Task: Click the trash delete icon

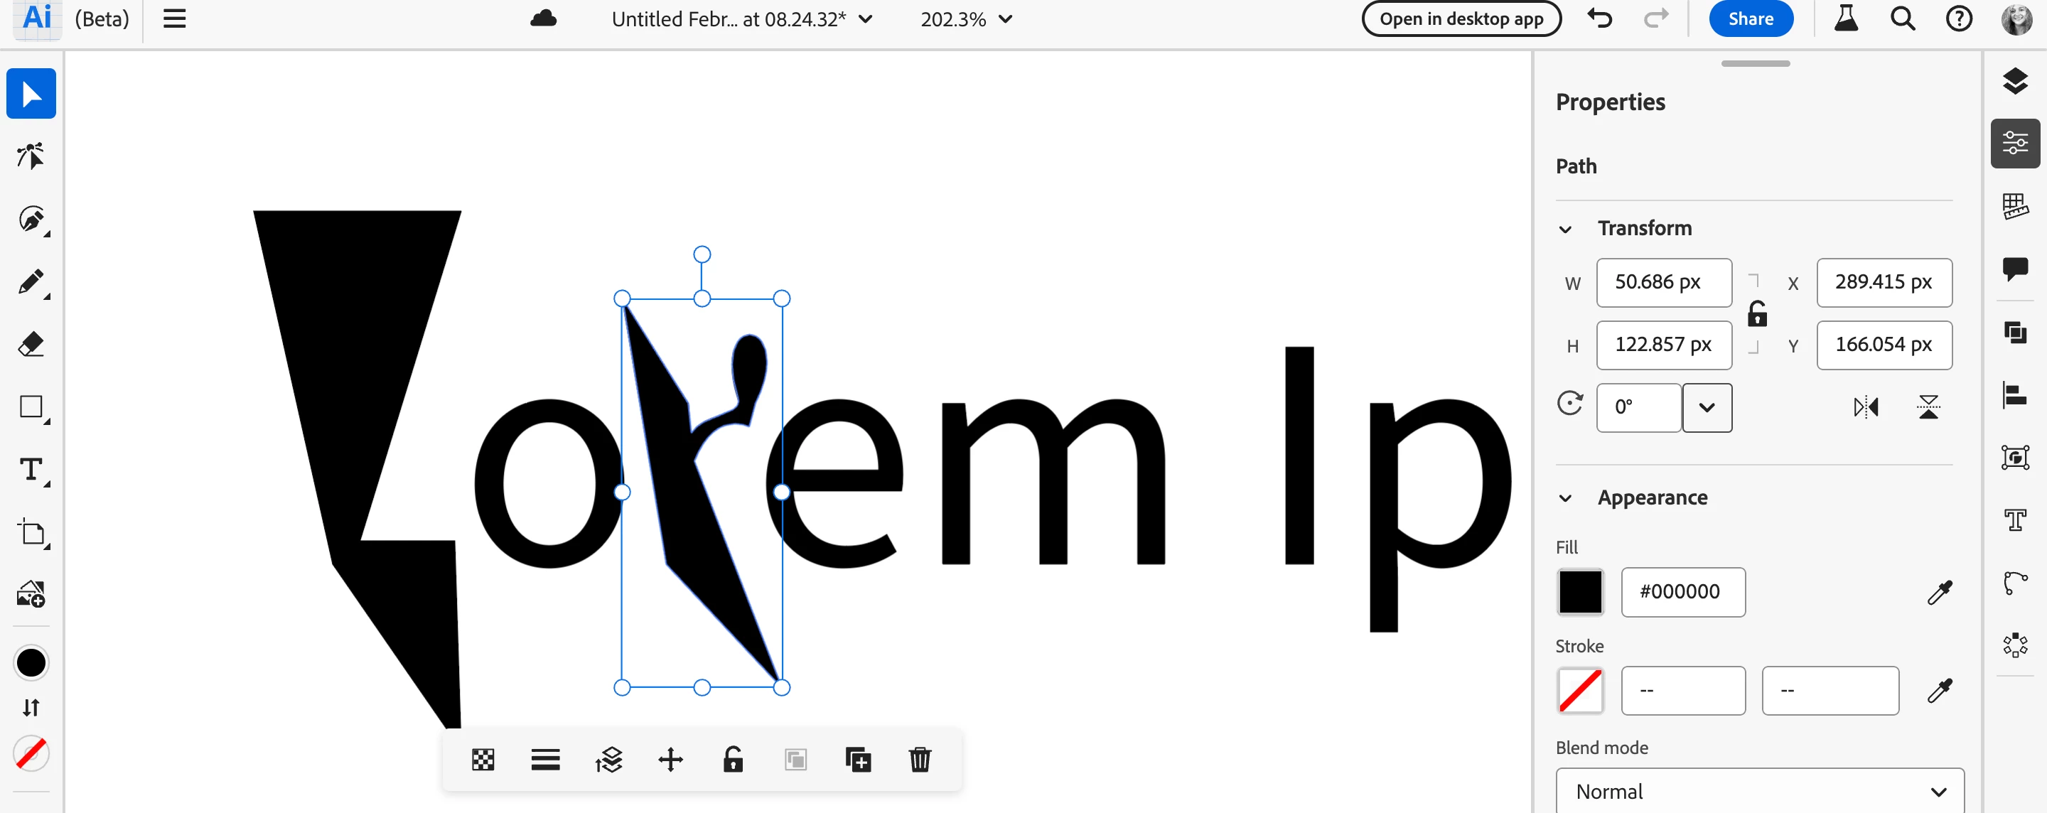Action: 920,760
